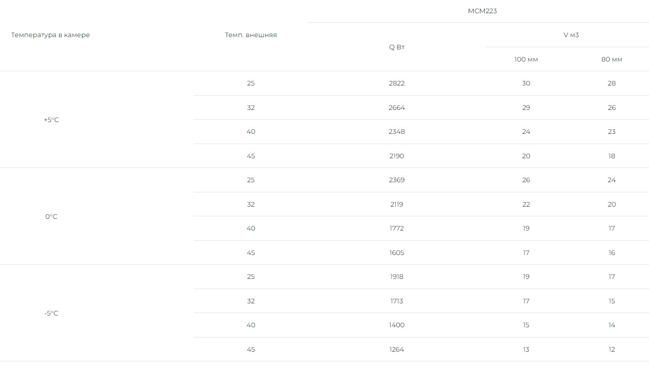Screen dimensions: 649x369
Task: Click the "V м3" header
Action: 571,35
